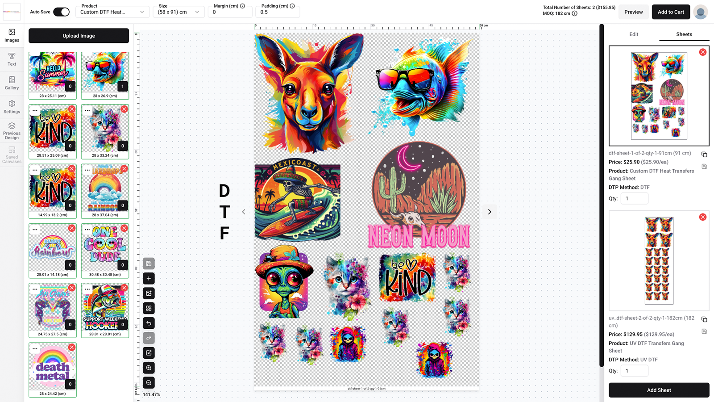Toggle the Auto Save switch

tap(62, 12)
